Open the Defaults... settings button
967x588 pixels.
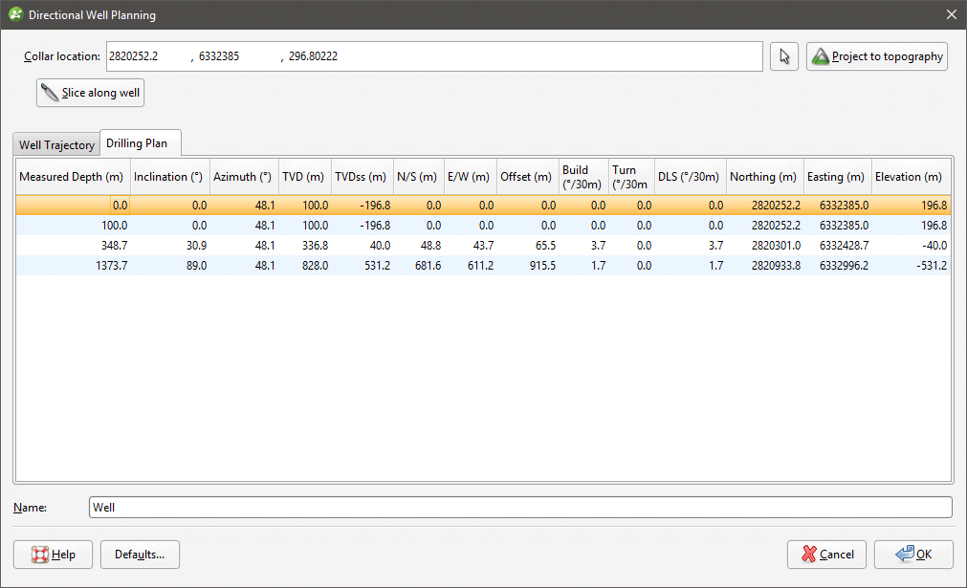click(140, 555)
